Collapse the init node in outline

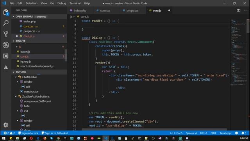coord(18,111)
